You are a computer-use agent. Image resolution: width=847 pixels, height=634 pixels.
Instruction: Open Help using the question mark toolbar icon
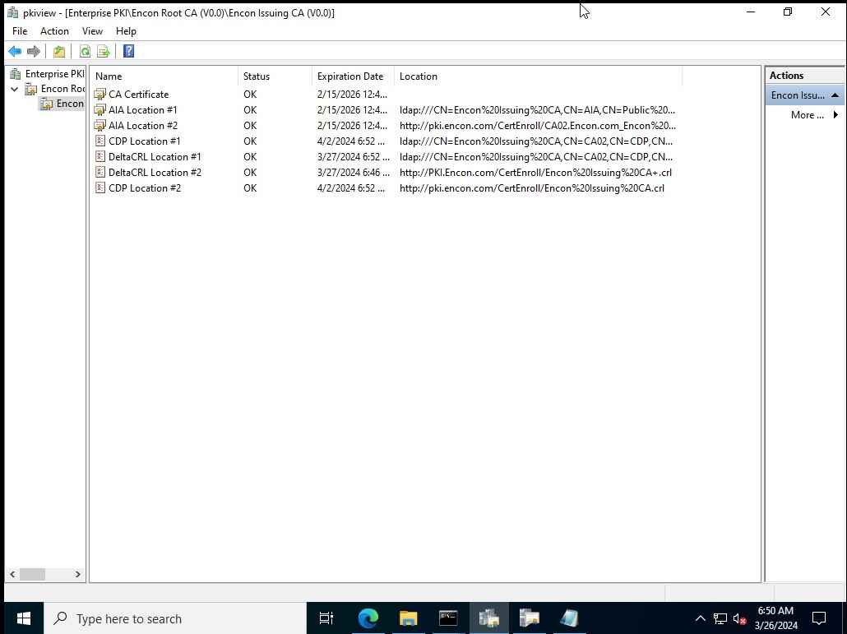pos(127,51)
